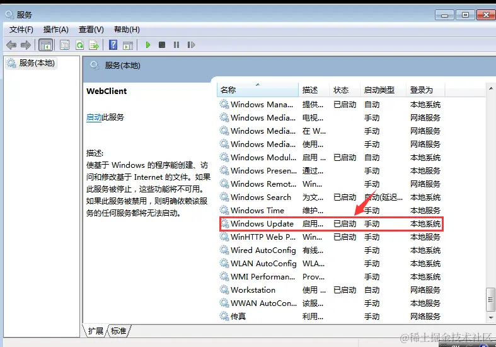Viewport: 496px width, 347px height.
Task: Toggle the show/hide console tree icon
Action: (x=46, y=45)
